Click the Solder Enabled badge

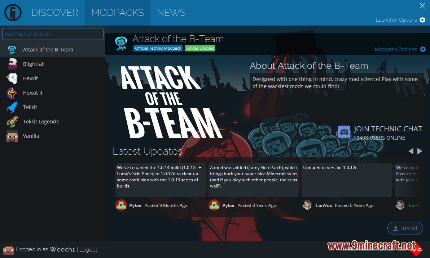pos(200,48)
